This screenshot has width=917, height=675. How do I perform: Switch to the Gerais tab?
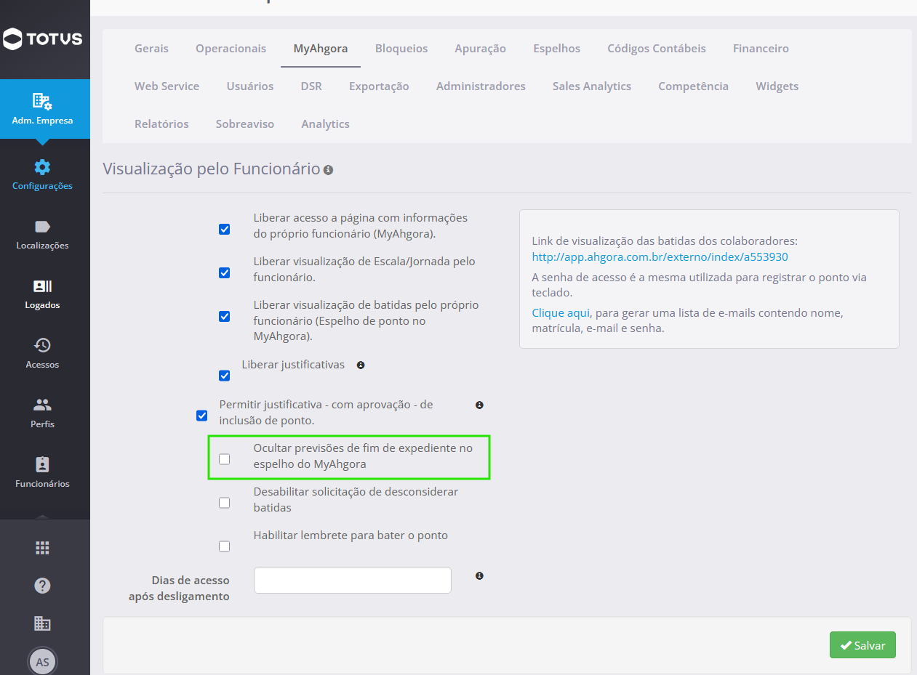click(x=151, y=49)
